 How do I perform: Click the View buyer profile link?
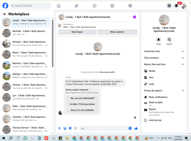click(x=107, y=72)
